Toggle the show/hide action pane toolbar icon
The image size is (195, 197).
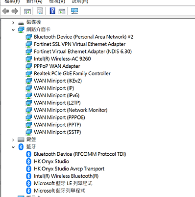62,11
